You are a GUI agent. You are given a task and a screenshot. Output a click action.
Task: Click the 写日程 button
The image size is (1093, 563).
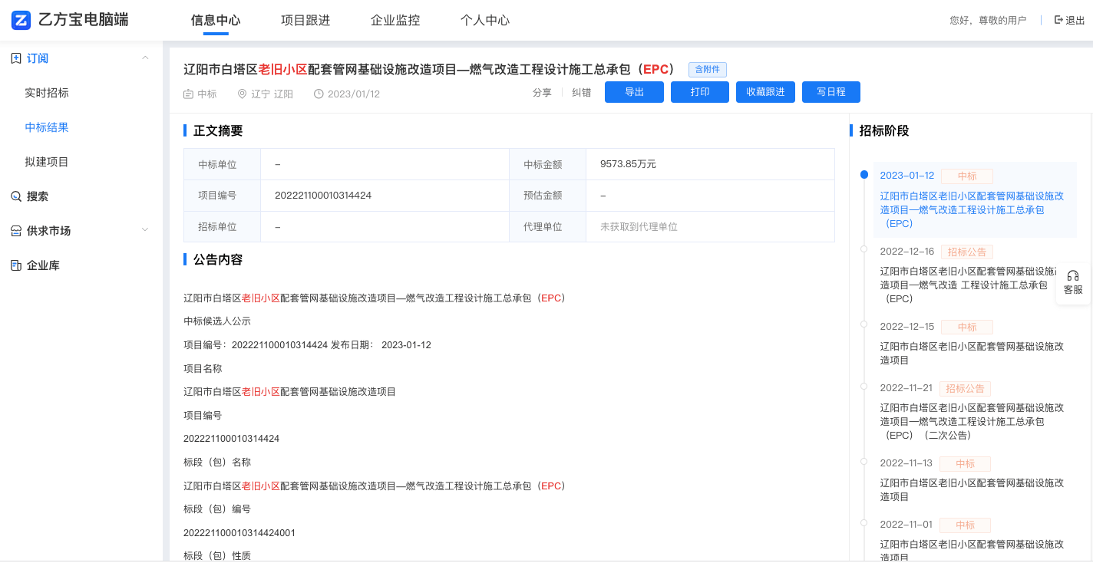coord(831,92)
